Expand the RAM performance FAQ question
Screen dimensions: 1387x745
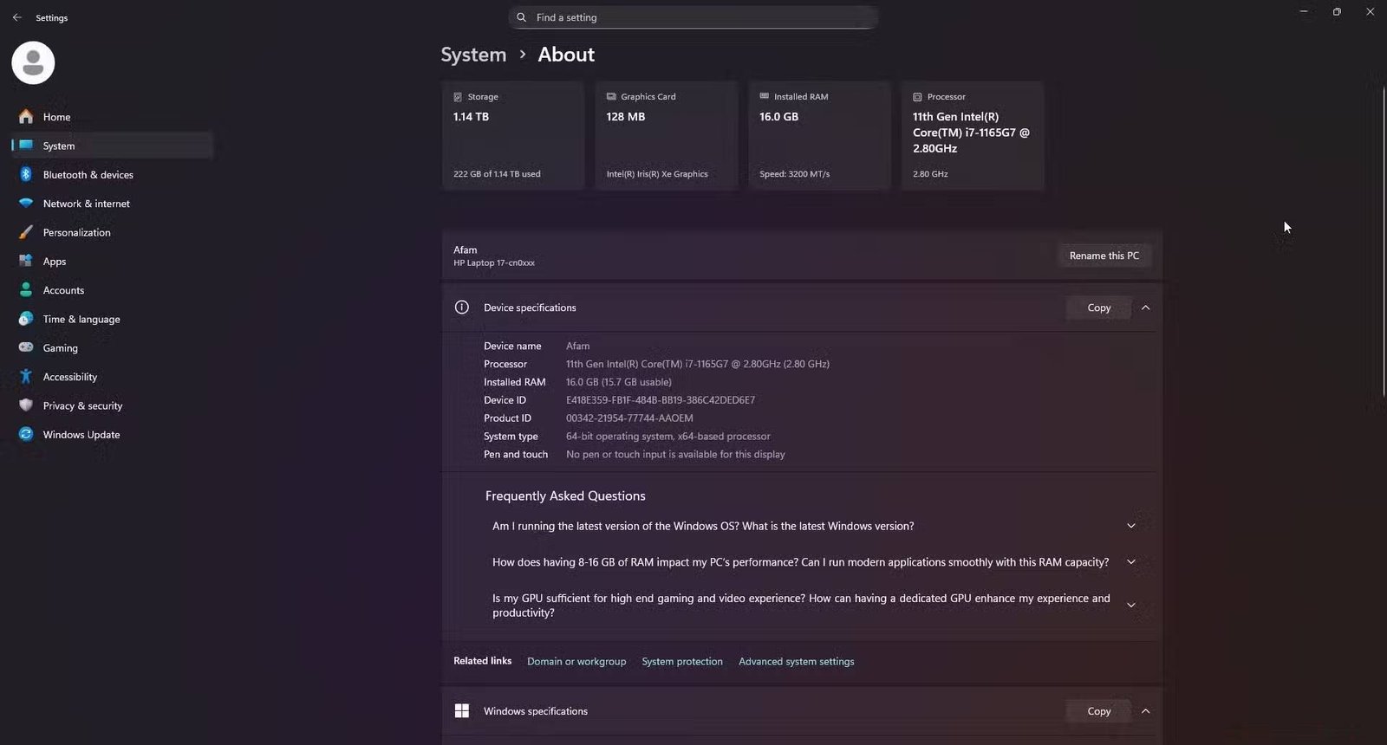point(1130,562)
